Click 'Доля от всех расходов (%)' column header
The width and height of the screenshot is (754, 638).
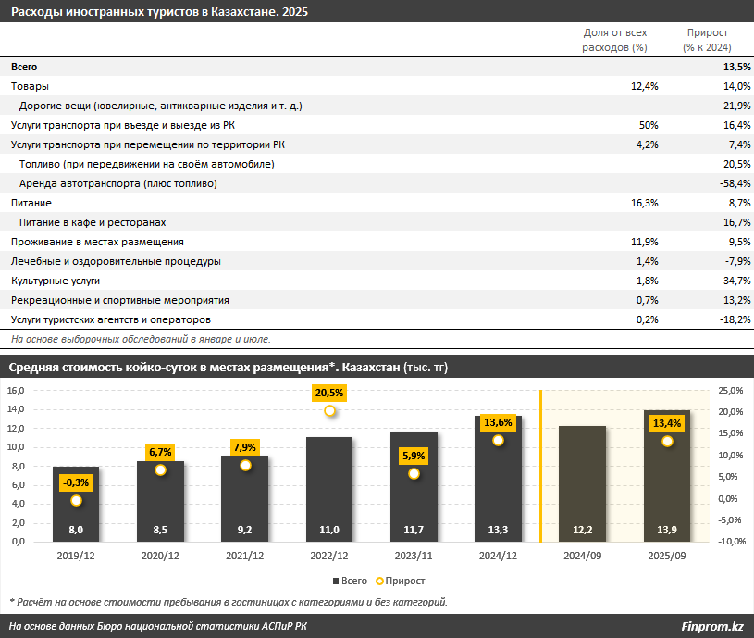pyautogui.click(x=614, y=40)
